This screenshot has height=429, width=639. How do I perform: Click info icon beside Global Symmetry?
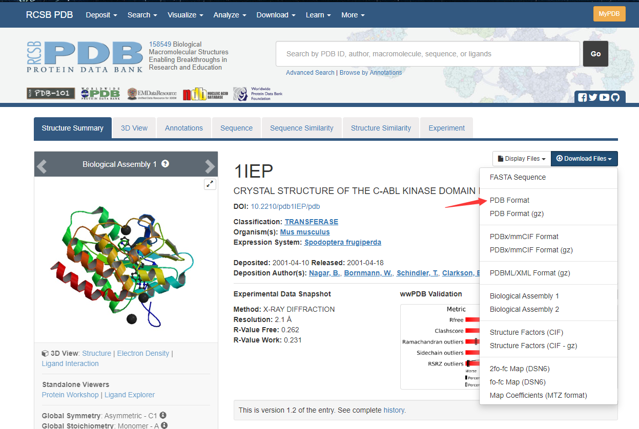click(x=162, y=415)
